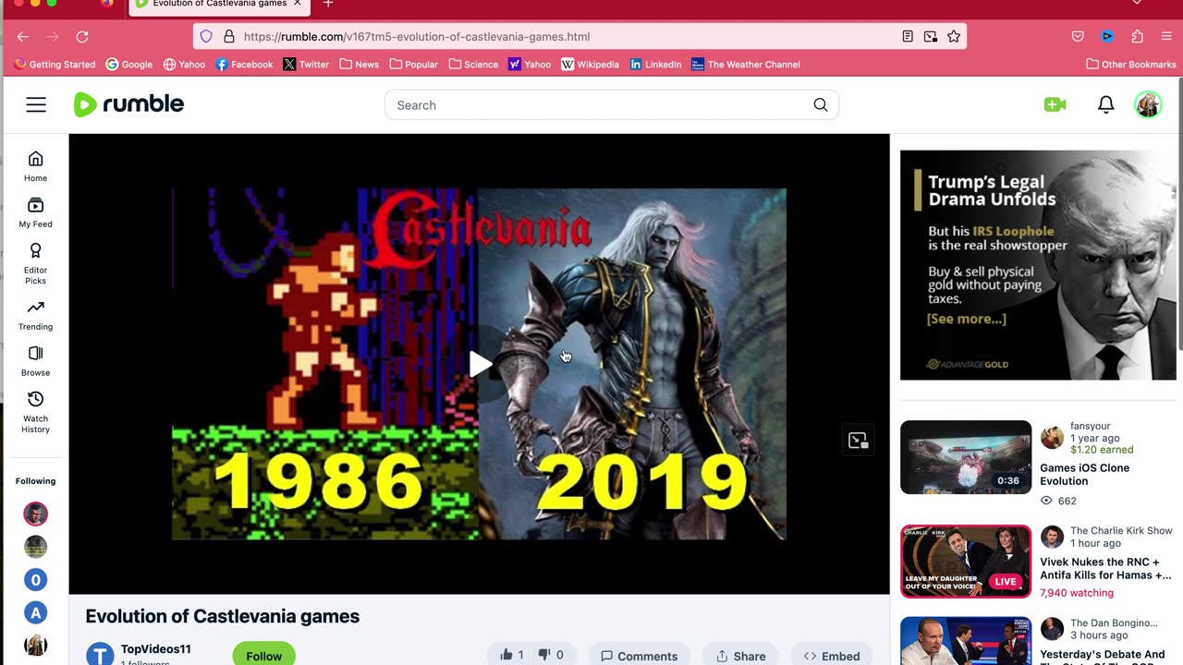Open Twitter bookmark
Viewport: 1183px width, 665px height.
(306, 65)
